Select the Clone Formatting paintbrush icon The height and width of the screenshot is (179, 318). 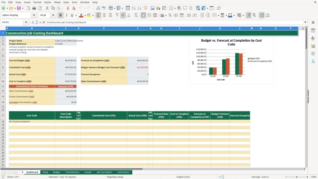pyautogui.click(x=68, y=8)
